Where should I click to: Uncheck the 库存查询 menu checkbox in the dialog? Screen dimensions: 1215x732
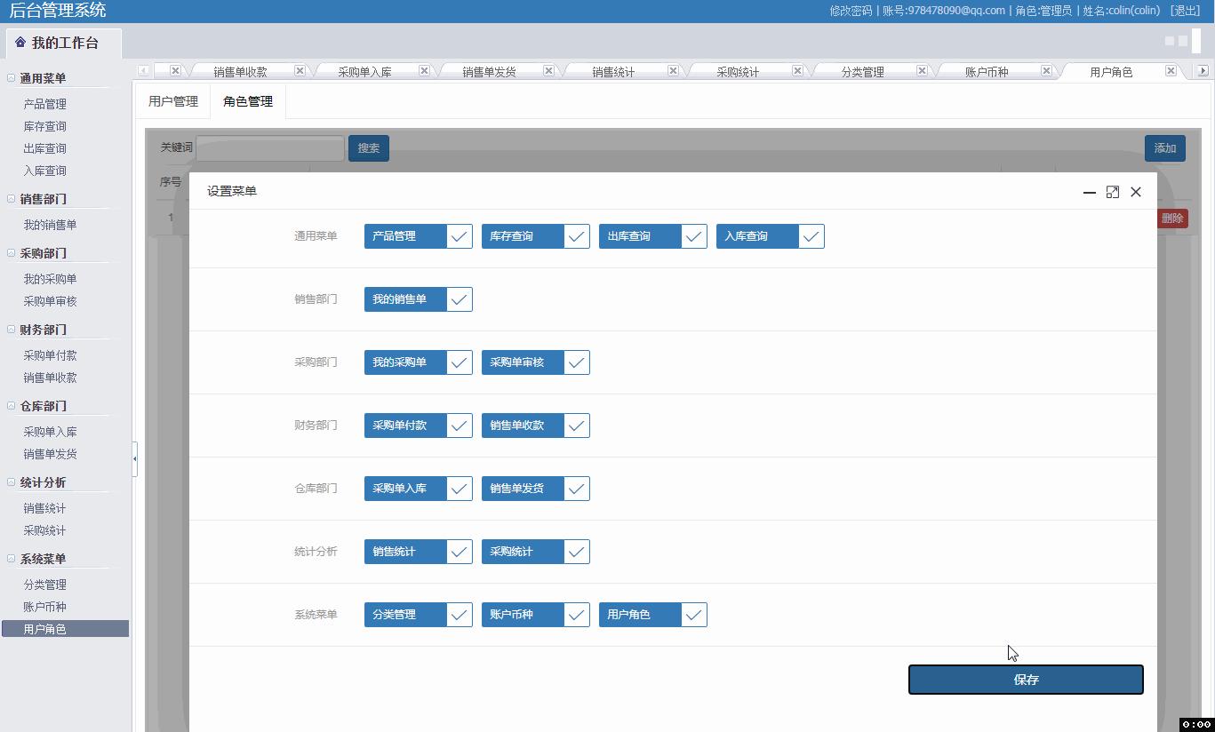[576, 236]
